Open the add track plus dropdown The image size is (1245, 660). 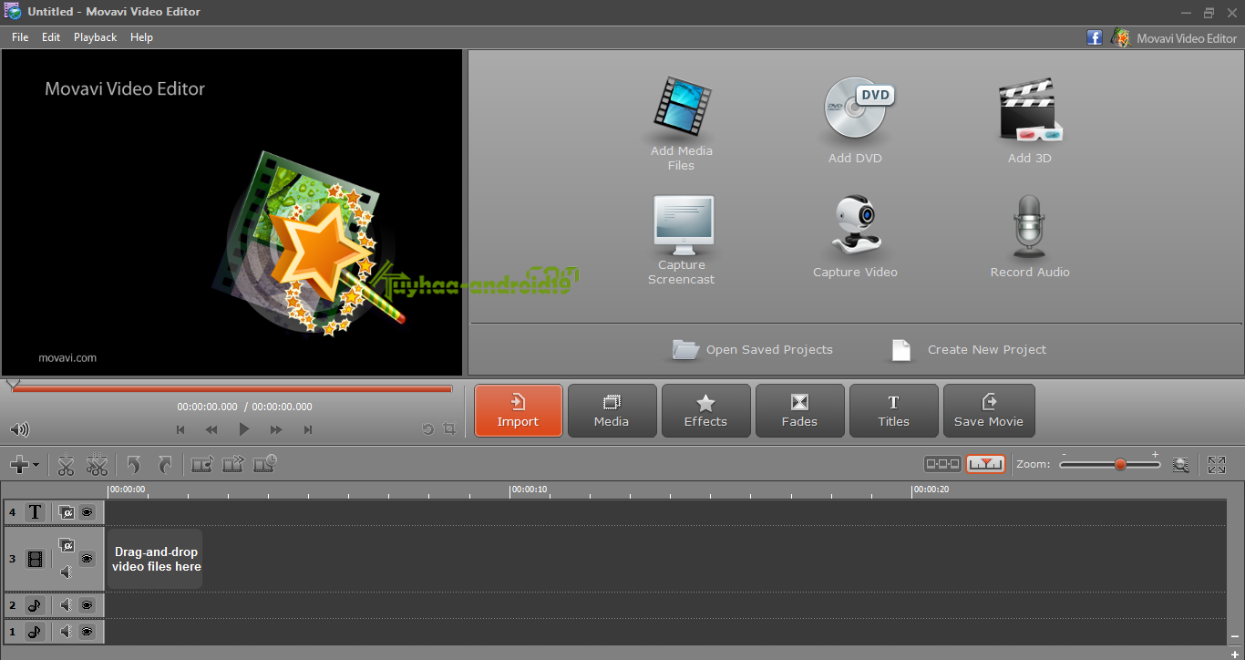pyautogui.click(x=24, y=465)
